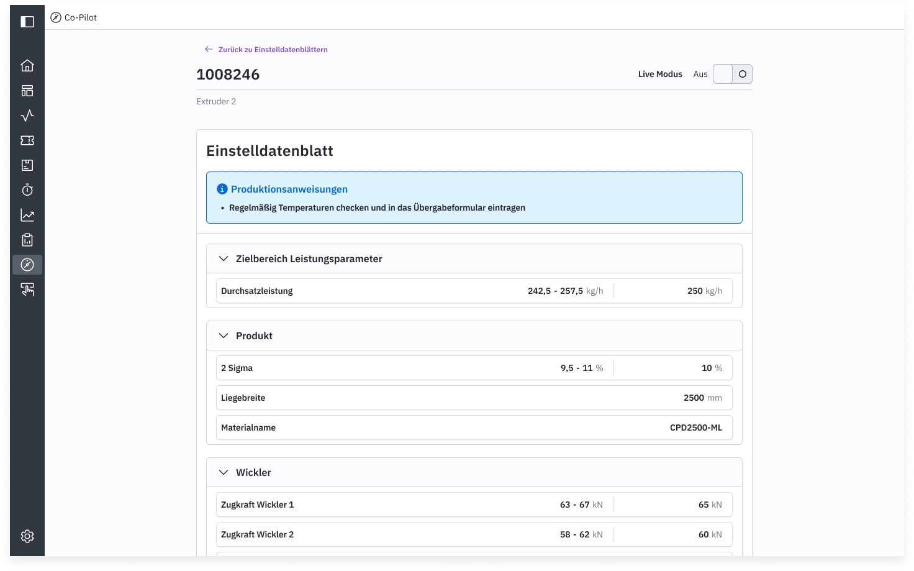
Task: Click the stopwatch timer icon in sidebar
Action: [27, 190]
